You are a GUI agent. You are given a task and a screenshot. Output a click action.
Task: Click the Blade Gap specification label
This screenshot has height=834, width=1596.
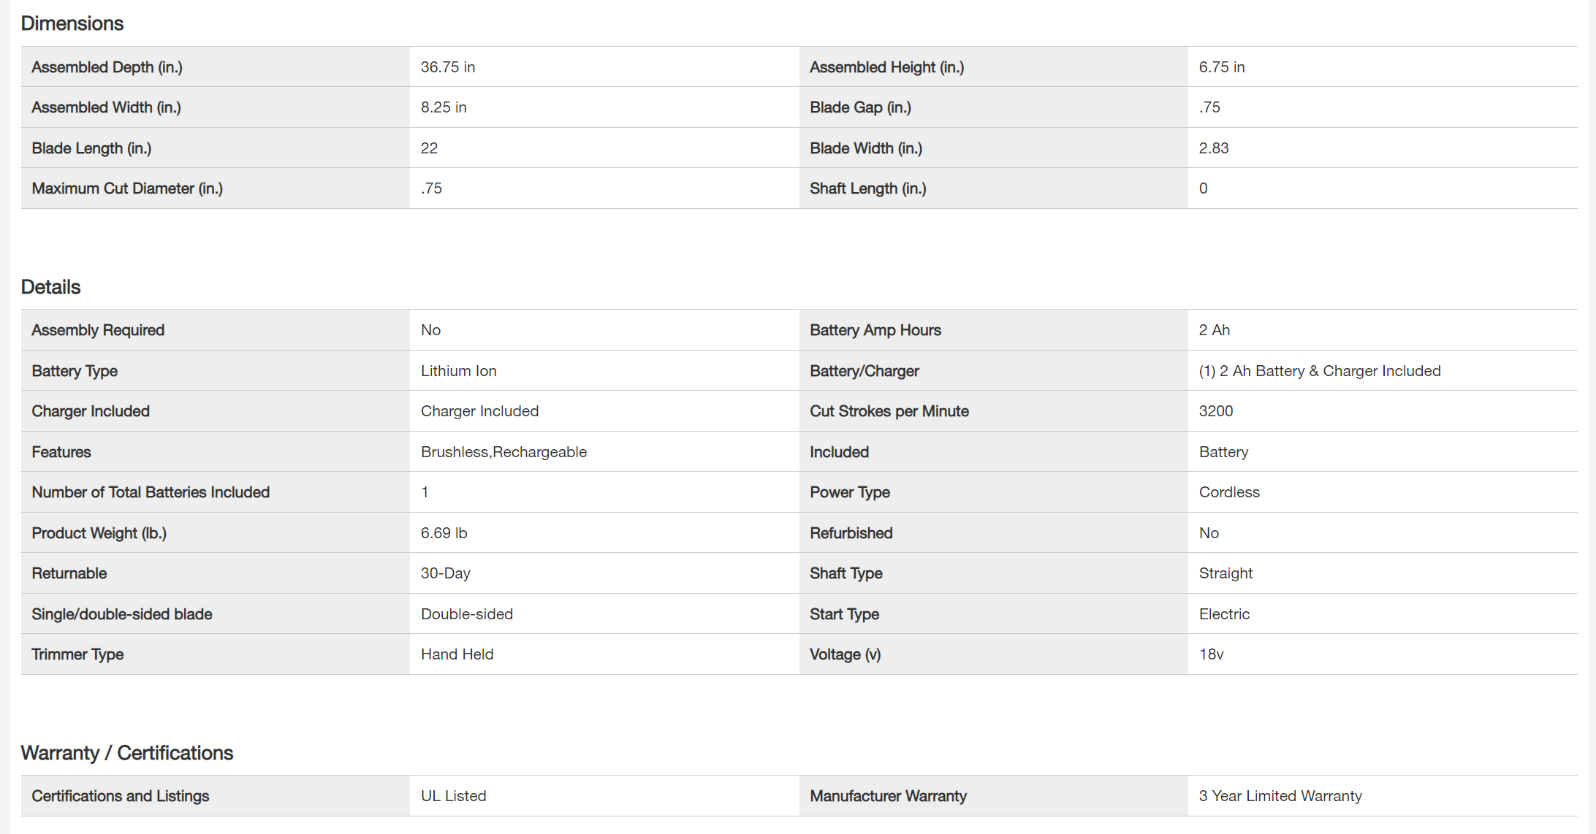[860, 107]
